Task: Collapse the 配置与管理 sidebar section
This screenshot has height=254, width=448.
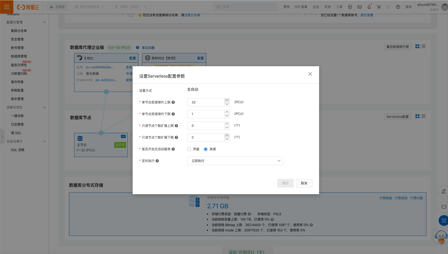Action: coord(44,22)
